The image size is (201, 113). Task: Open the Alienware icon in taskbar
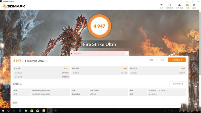click(x=55, y=110)
